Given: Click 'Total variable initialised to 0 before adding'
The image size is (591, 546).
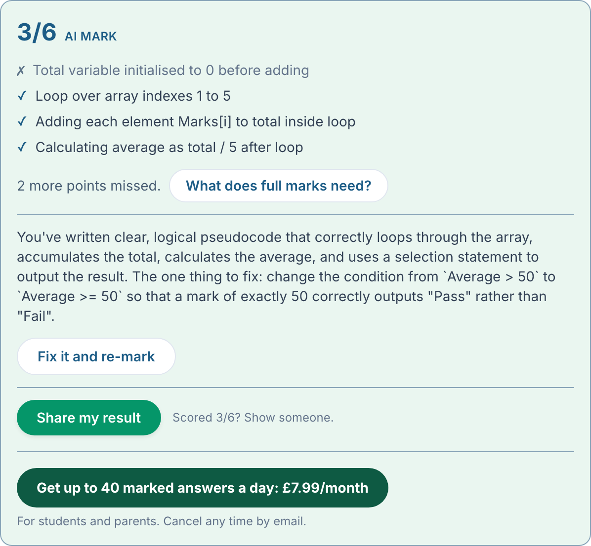Looking at the screenshot, I should coord(171,71).
